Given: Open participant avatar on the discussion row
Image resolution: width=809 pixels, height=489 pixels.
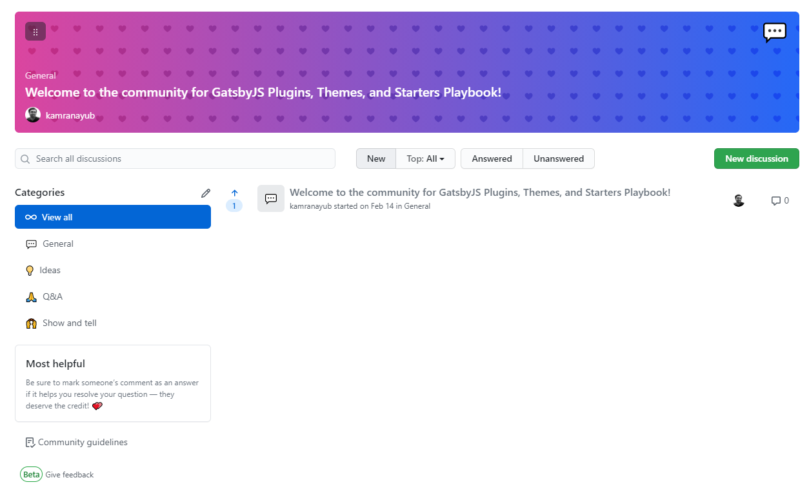Looking at the screenshot, I should 739,200.
